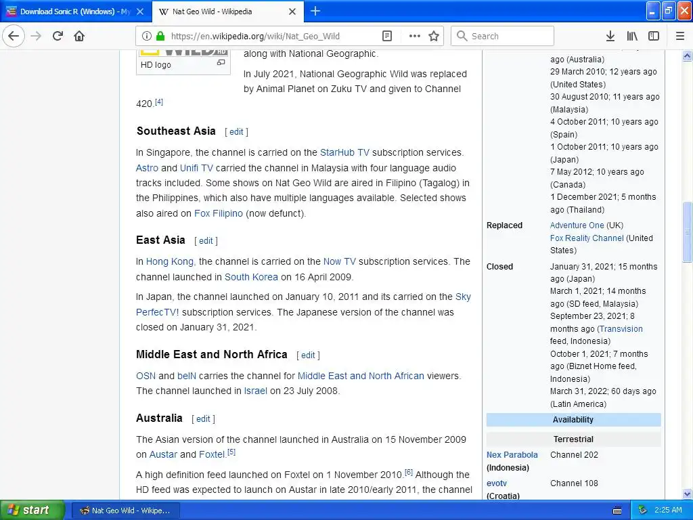Edit the Middle East and North Africa section

coord(308,355)
